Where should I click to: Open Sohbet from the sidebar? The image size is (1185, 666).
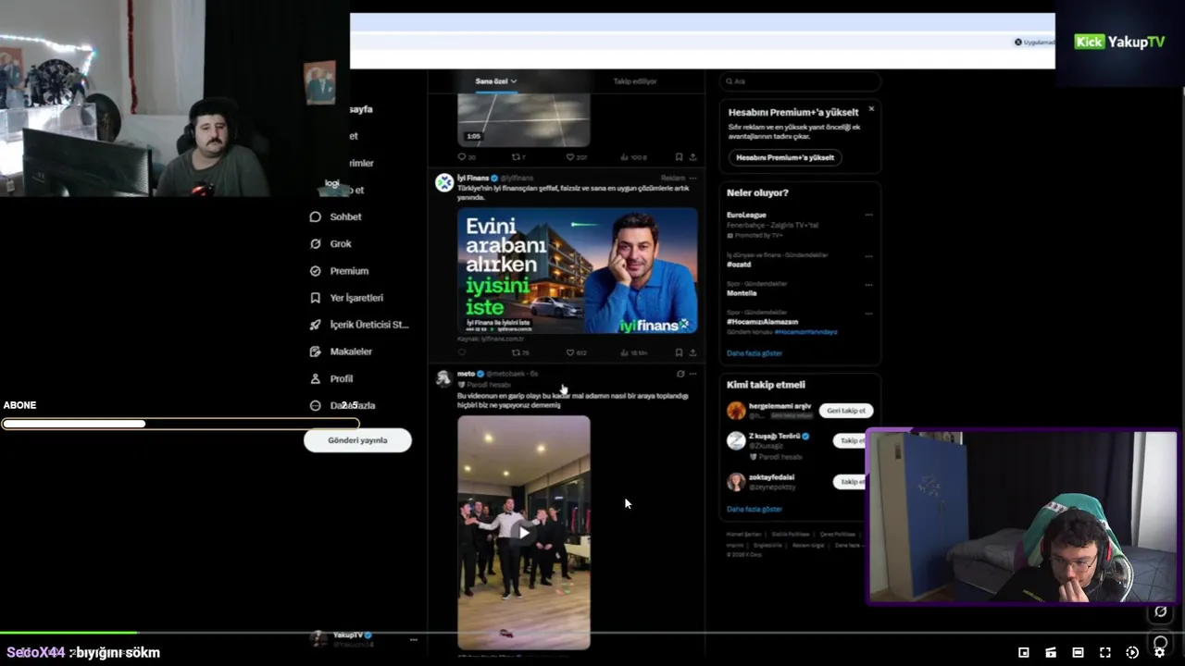346,216
